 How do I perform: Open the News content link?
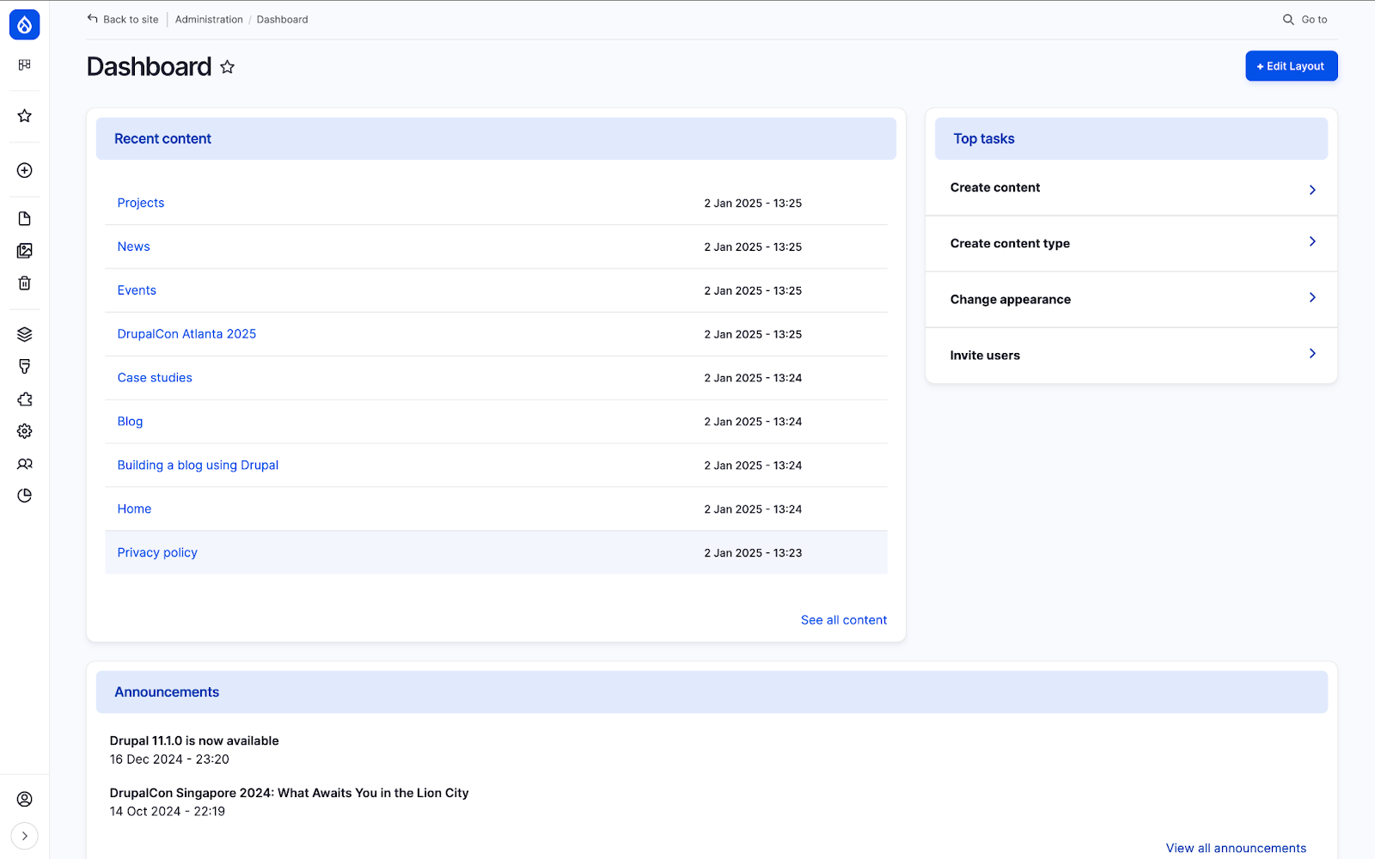click(x=134, y=247)
